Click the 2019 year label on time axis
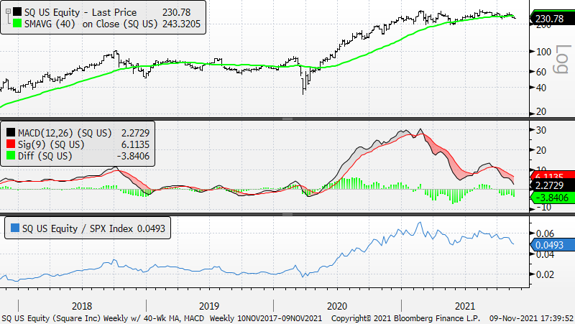Image resolution: width=575 pixels, height=324 pixels. (209, 306)
